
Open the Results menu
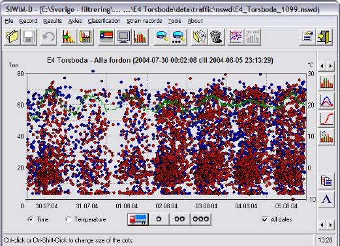point(52,21)
